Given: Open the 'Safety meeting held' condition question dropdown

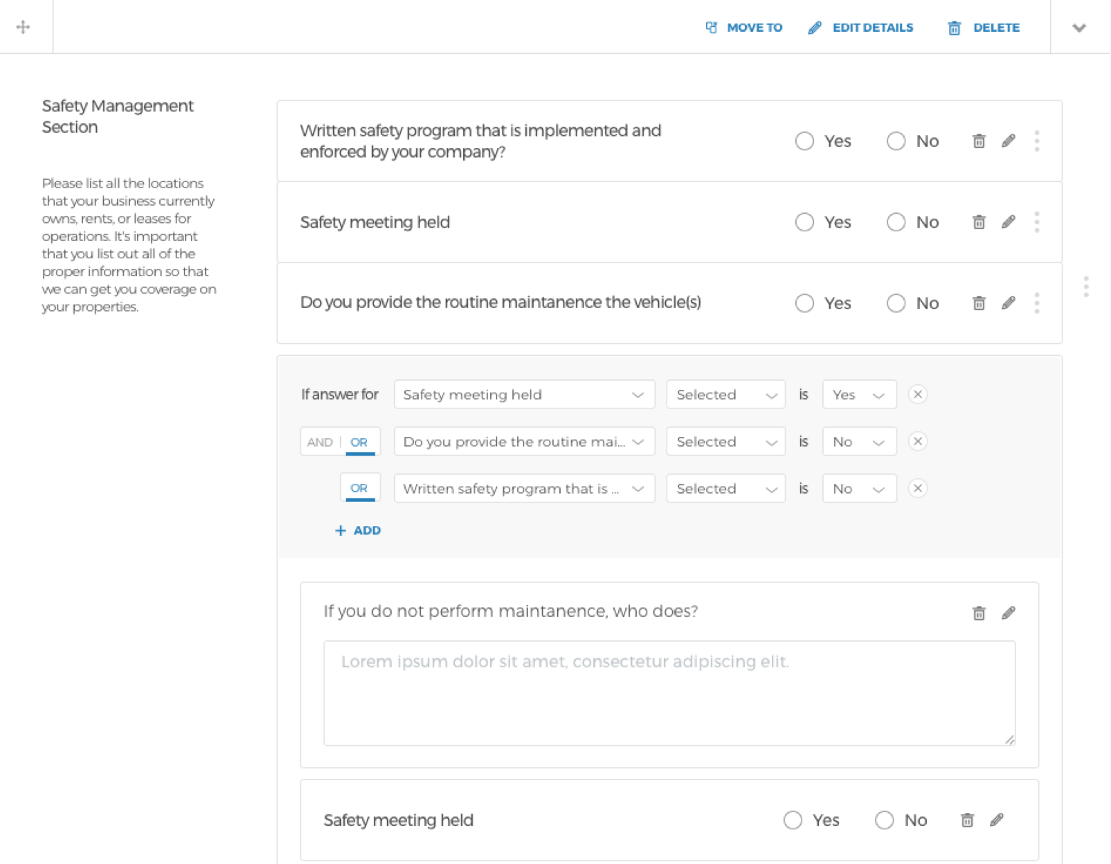Looking at the screenshot, I should [524, 395].
